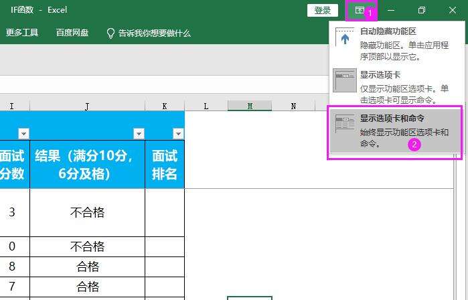Open the Ribbon Display Options button
This screenshot has width=468, height=300.
pos(360,11)
